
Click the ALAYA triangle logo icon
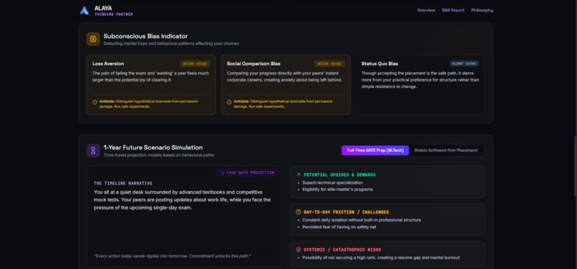click(x=84, y=10)
